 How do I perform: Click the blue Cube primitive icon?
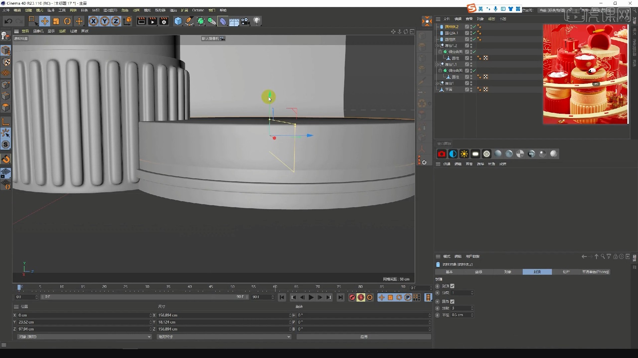[178, 21]
